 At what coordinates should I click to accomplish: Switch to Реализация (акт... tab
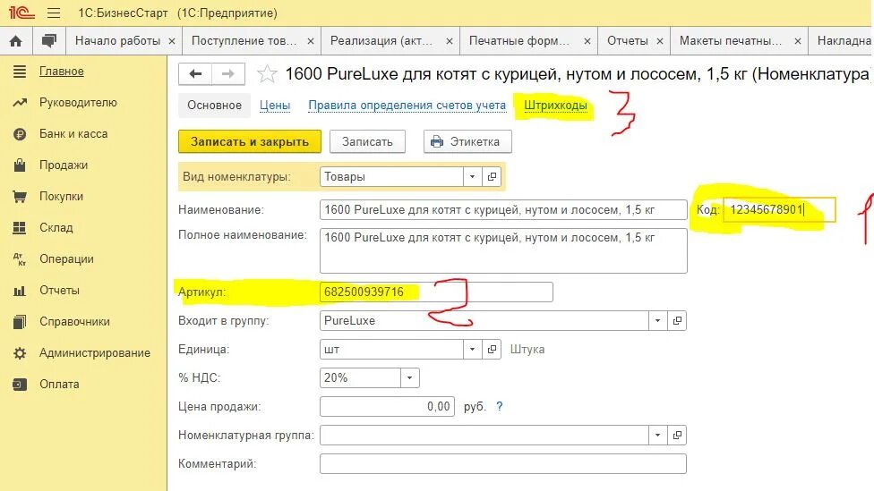point(381,40)
